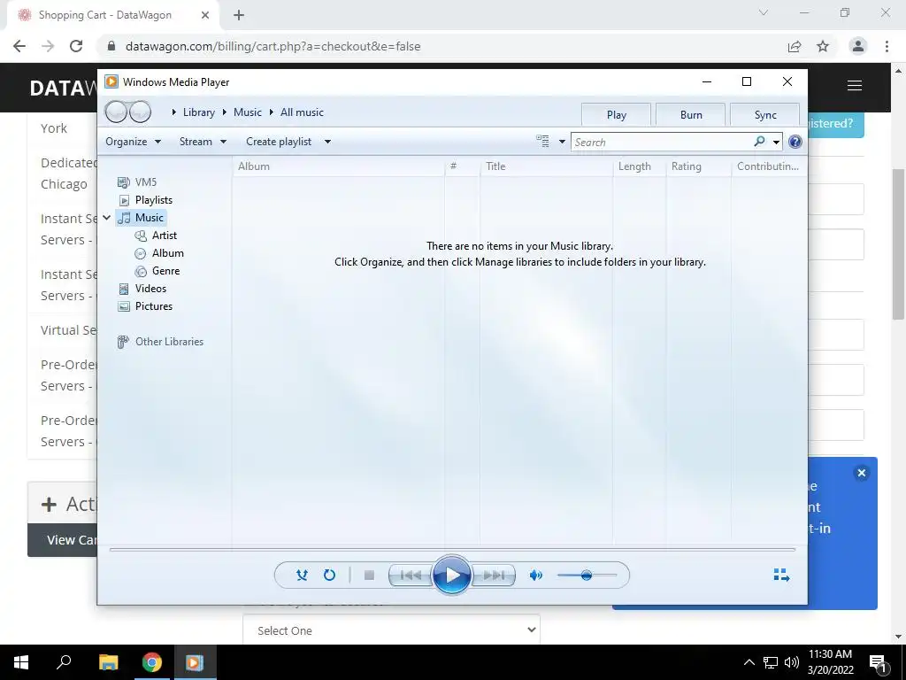Dismiss the blue popup on DataWagon page
Viewport: 906px width, 680px height.
(x=862, y=473)
